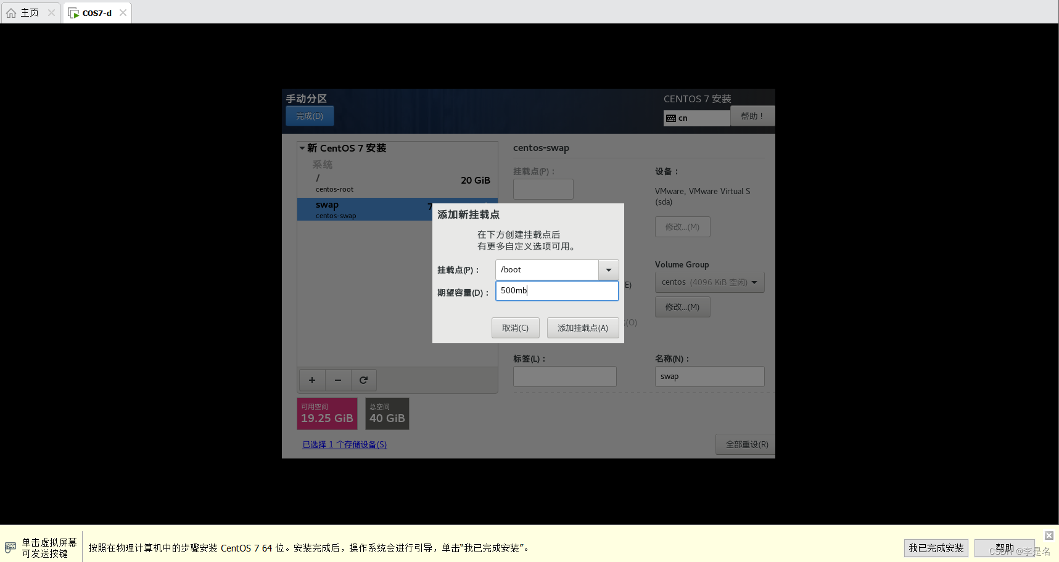Open the 挂载点 dropdown arrow in dialog

[x=609, y=270]
